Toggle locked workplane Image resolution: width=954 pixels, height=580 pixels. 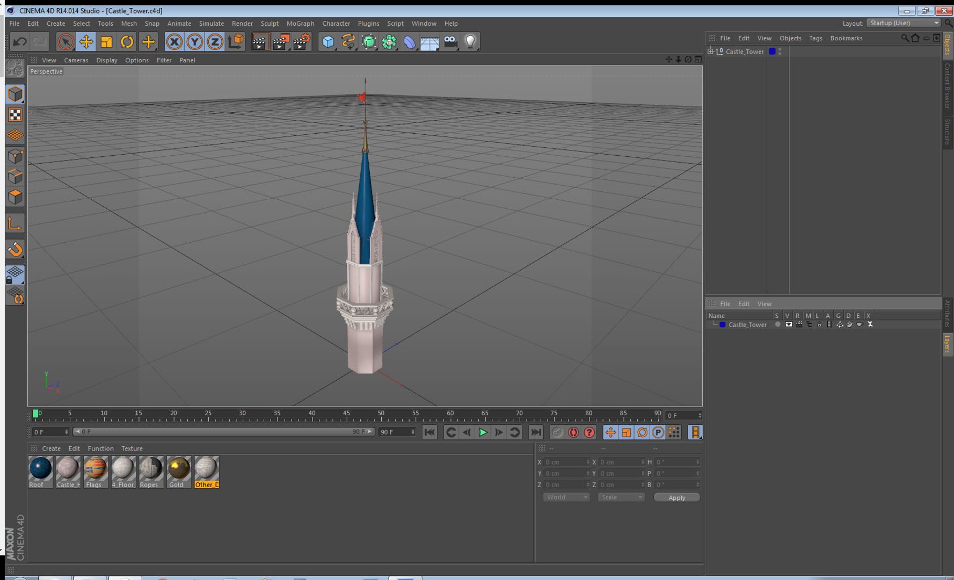click(x=15, y=275)
